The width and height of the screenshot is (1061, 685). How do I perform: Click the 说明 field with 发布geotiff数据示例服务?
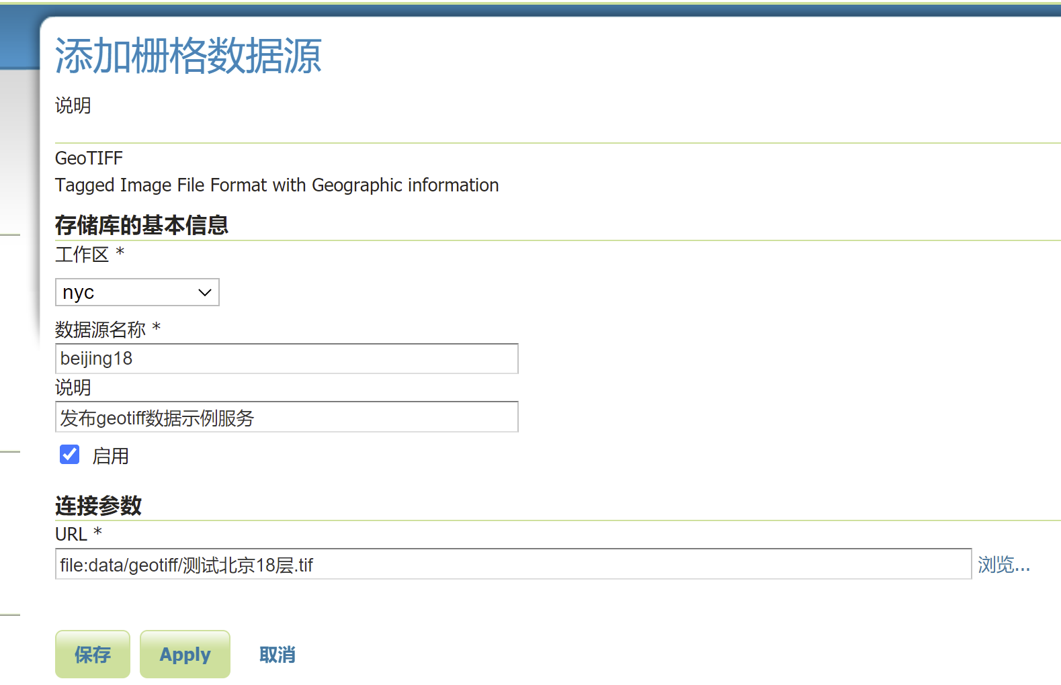286,417
